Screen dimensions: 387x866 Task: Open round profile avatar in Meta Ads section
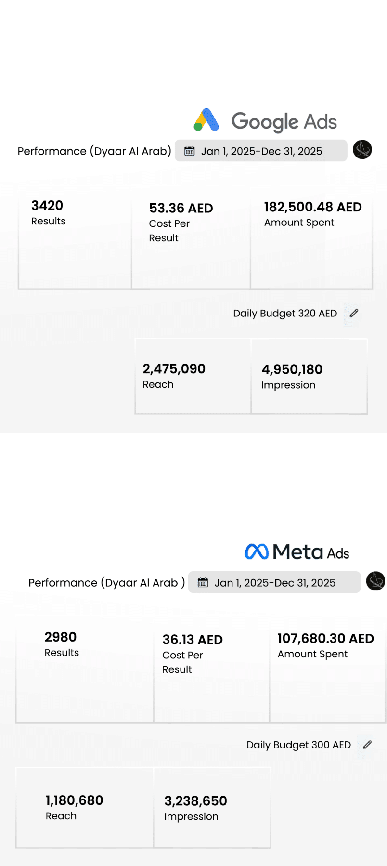(375, 581)
